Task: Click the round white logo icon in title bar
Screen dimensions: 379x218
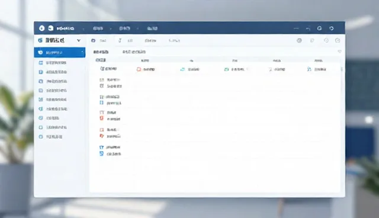Action: 42,28
